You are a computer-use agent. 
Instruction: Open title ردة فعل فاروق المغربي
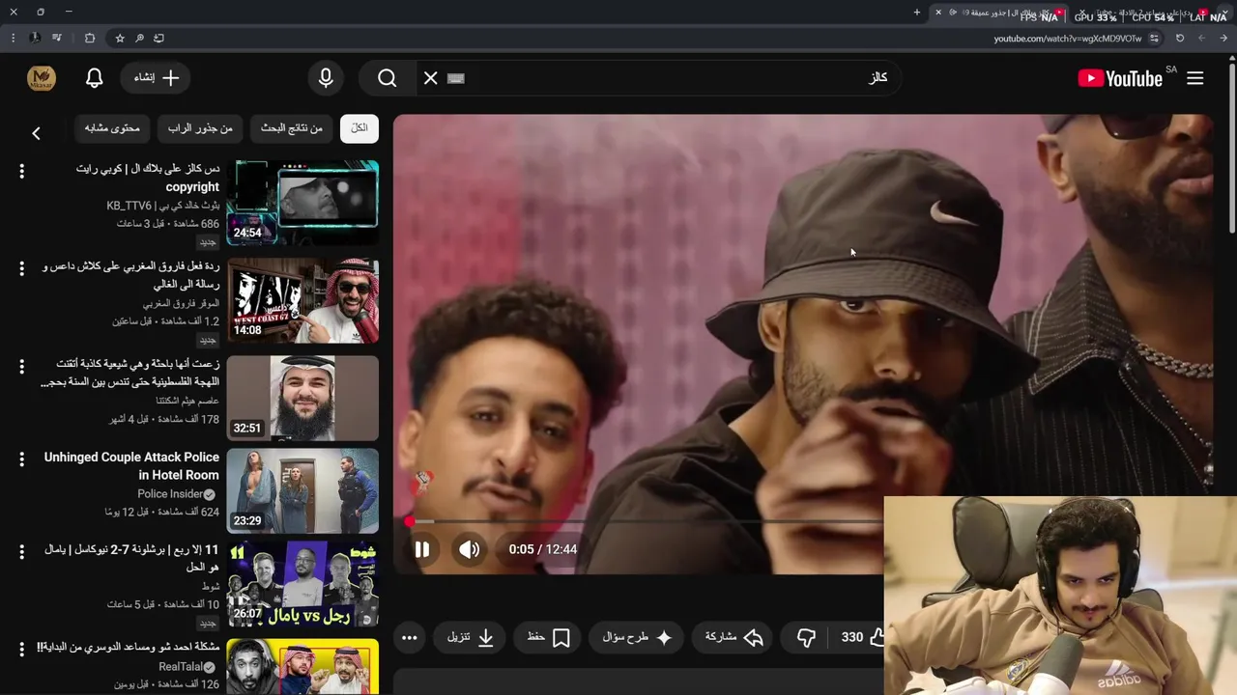(131, 275)
